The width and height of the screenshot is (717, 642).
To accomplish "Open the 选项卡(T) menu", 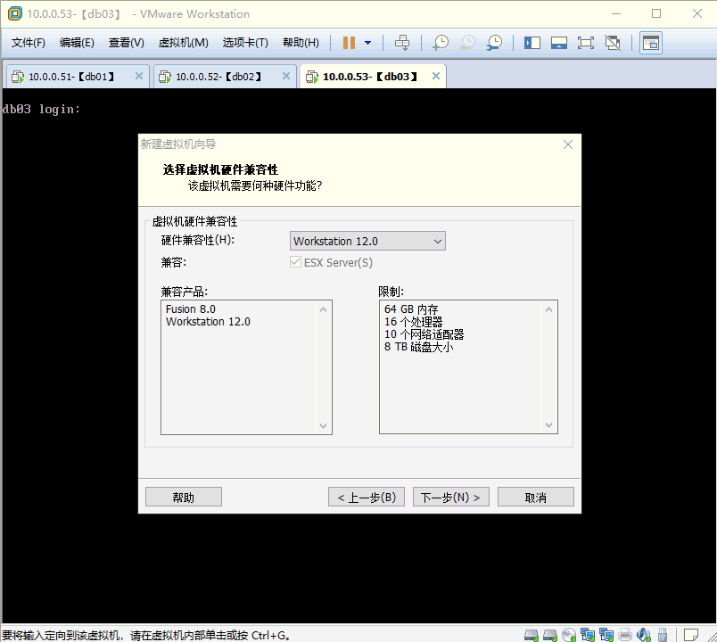I will click(245, 43).
